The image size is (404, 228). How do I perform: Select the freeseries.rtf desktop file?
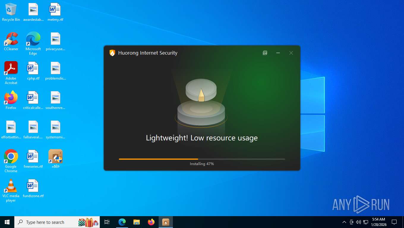point(33,159)
